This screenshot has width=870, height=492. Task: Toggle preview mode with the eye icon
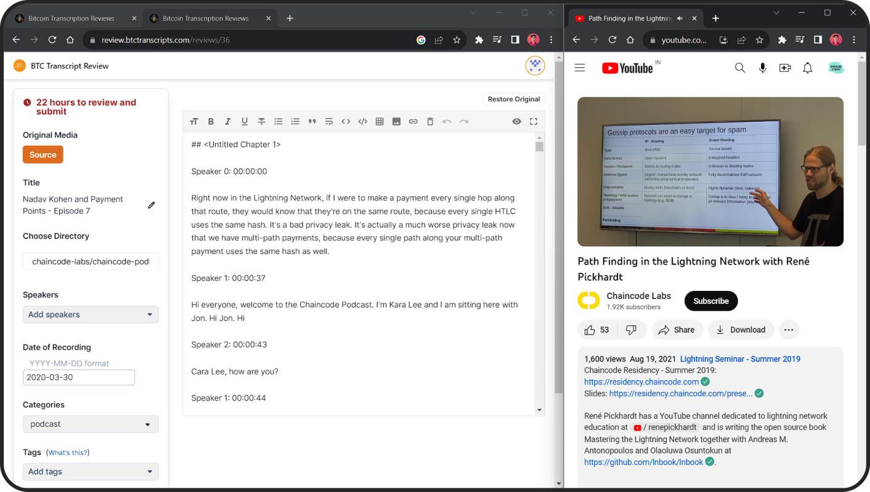(x=516, y=122)
